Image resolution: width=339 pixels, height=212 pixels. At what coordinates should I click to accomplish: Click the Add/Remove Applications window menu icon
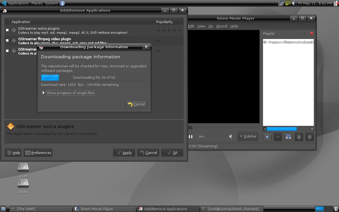[4, 10]
